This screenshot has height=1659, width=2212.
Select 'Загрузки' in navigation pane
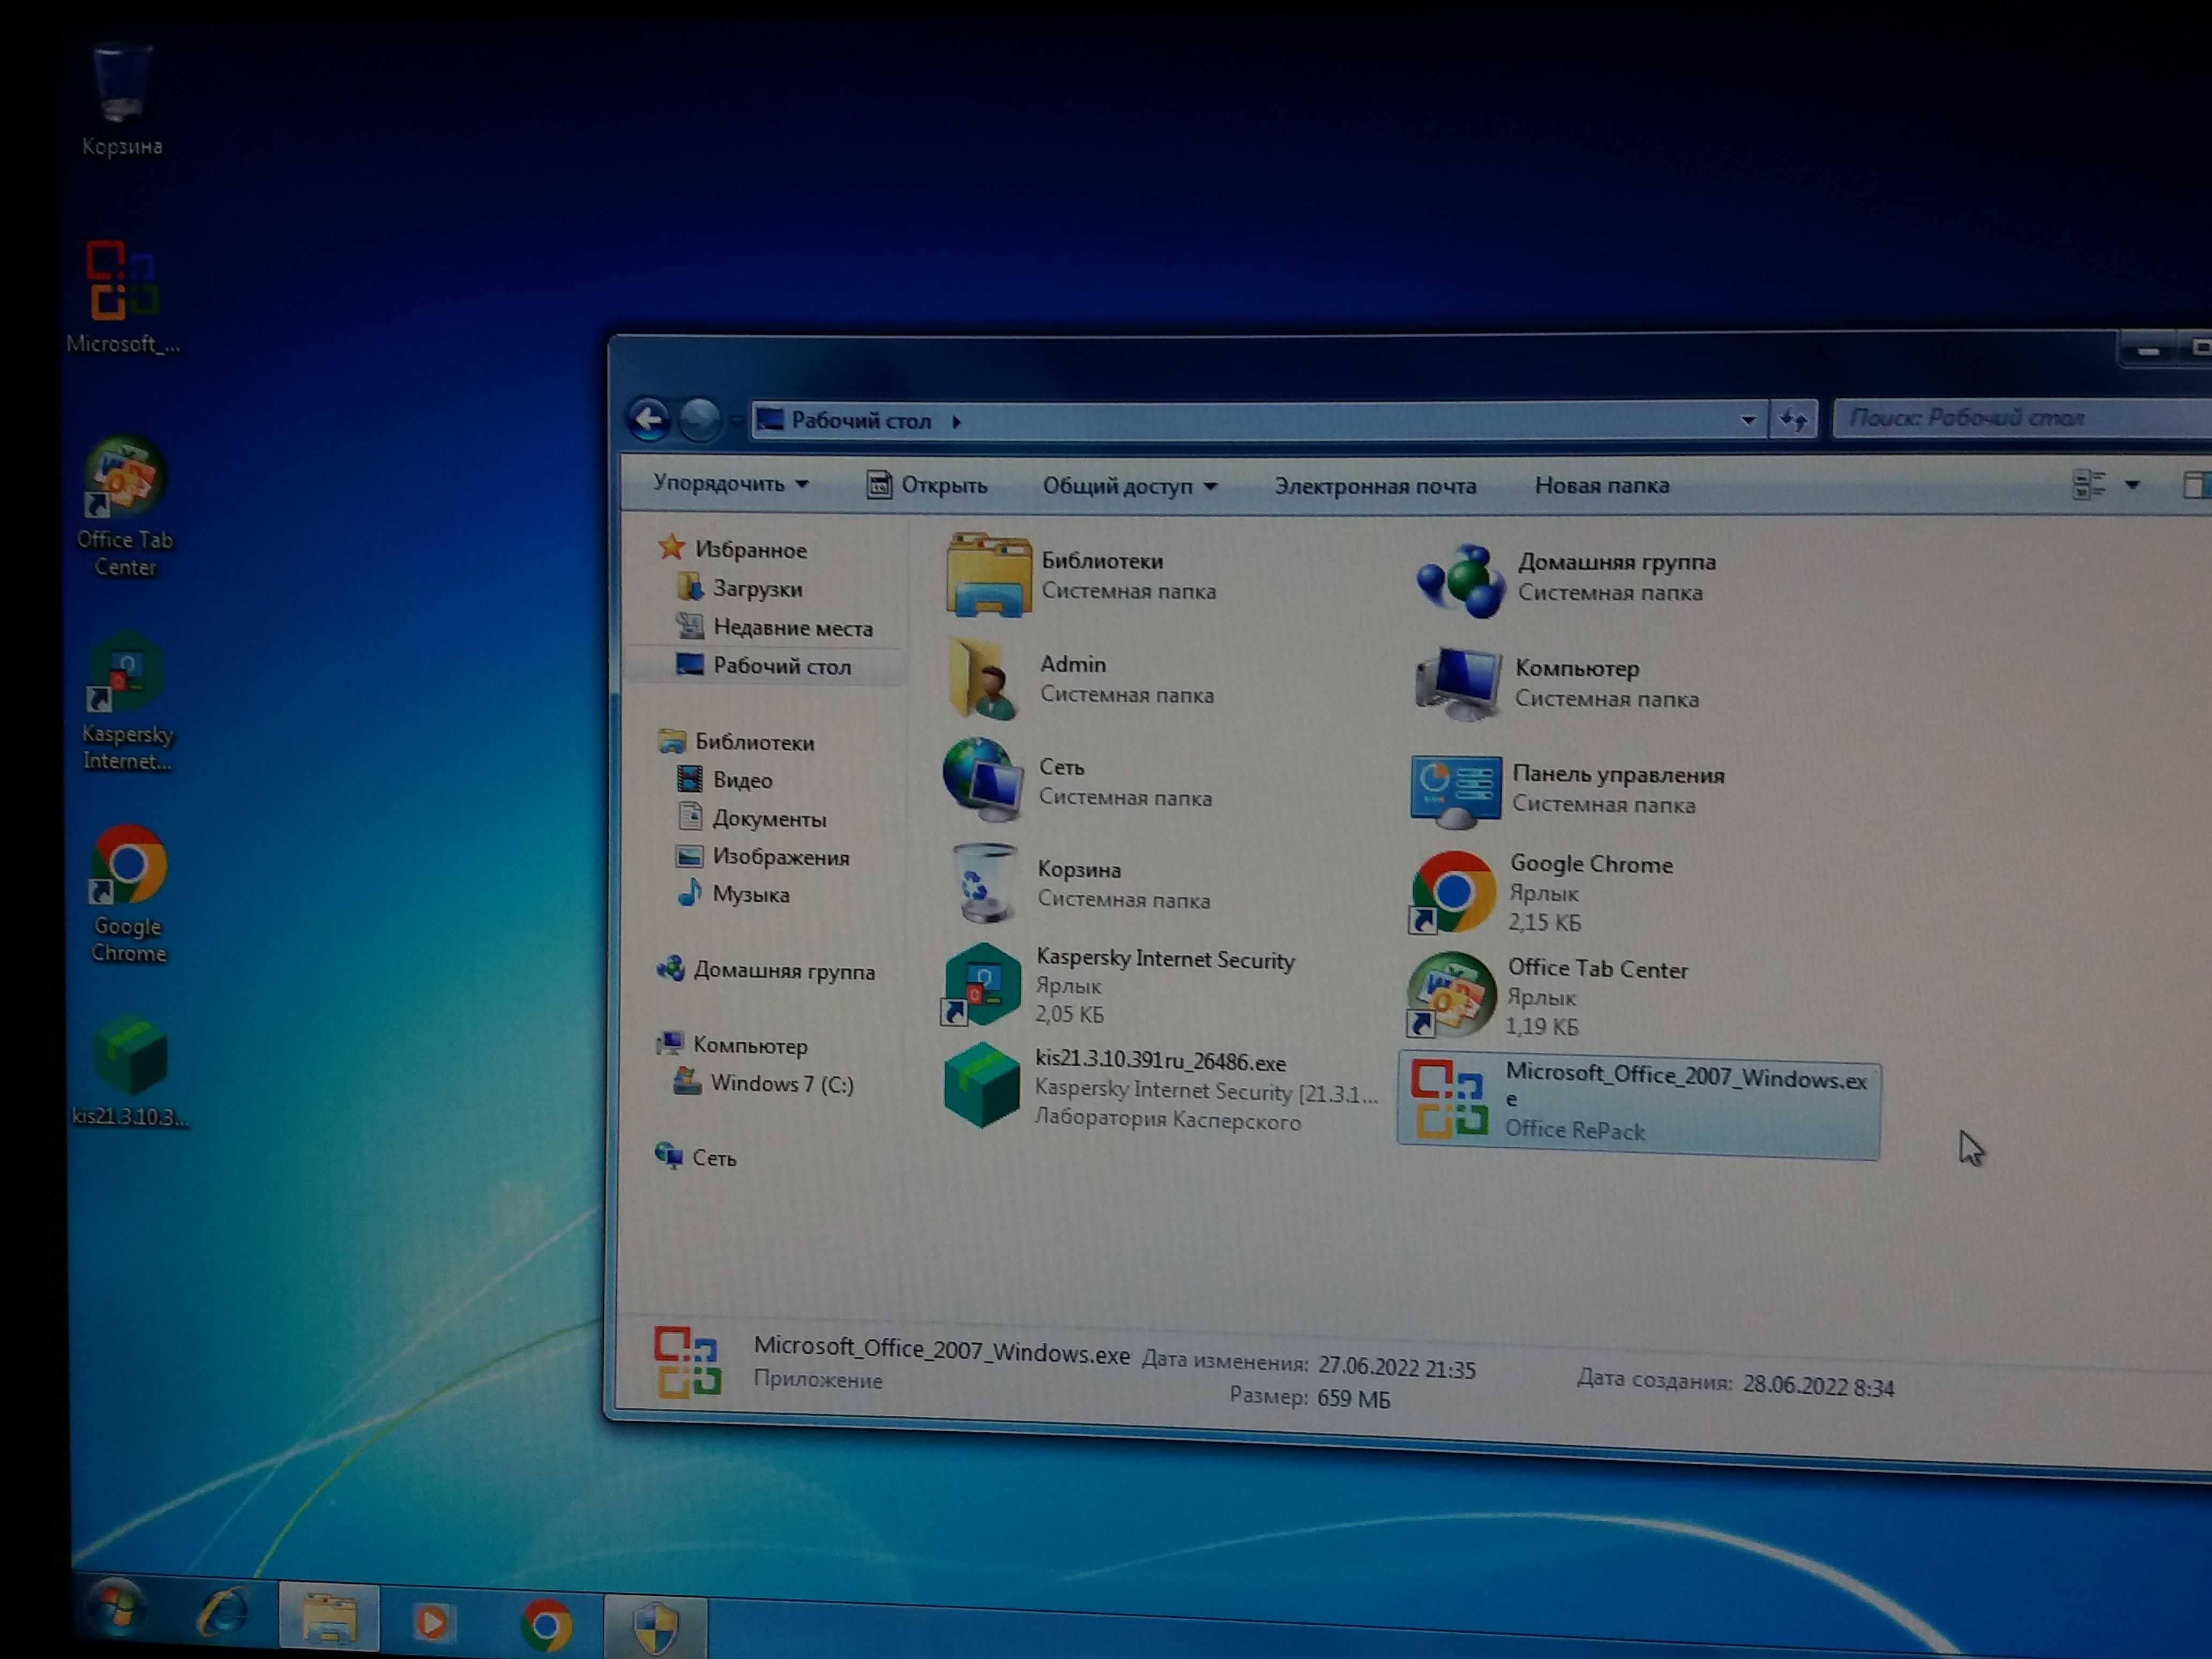click(x=740, y=588)
